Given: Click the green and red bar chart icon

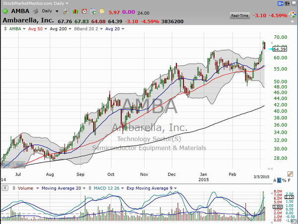Looking at the screenshot, I should [75, 11].
